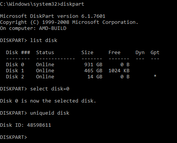
Task: Click the Disk 1 row label
Action: [15, 71]
